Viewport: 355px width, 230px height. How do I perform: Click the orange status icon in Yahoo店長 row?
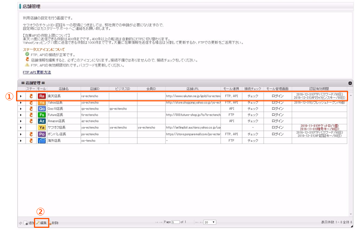coord(31,103)
